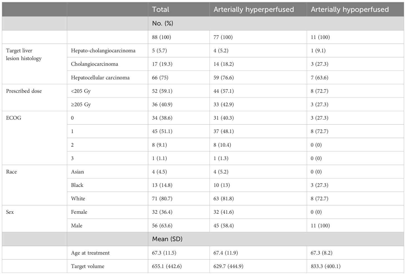
Task: Select the No. (%) subheader row
Action: [x=203, y=23]
